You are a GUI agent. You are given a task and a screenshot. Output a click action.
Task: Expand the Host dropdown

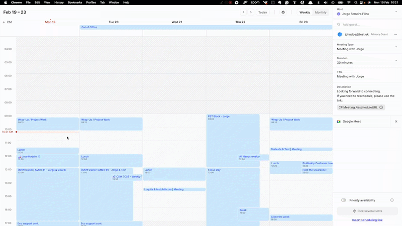coord(396,11)
